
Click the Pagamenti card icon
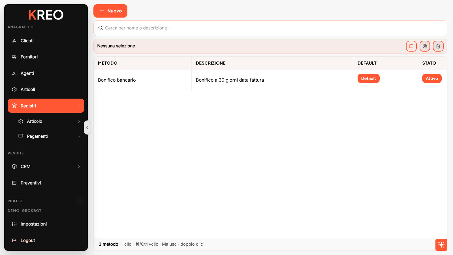[21, 136]
